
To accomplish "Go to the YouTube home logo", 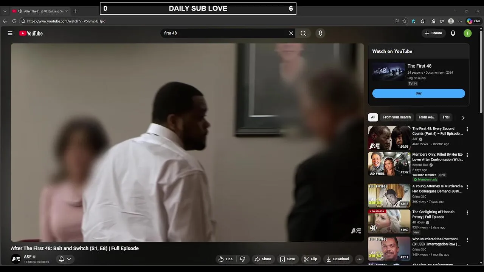I will 31,33.
